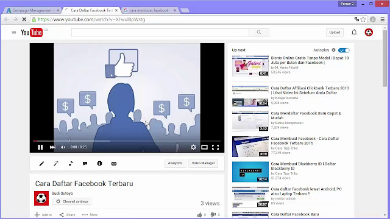Close the cara membuat facebook tab
Image resolution: width=390 pixels, height=219 pixels.
coord(175,10)
